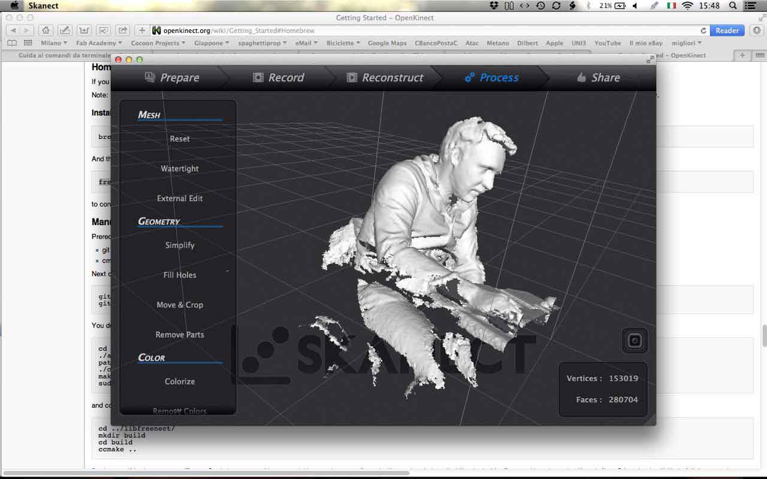Image resolution: width=767 pixels, height=479 pixels.
Task: Click the Wi-Fi menu bar icon
Action: click(687, 5)
